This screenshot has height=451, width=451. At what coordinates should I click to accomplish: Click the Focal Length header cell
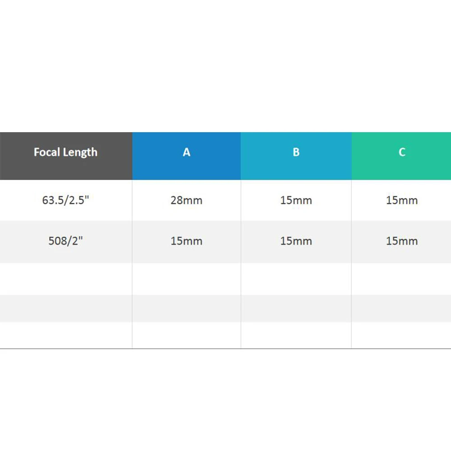click(x=66, y=156)
